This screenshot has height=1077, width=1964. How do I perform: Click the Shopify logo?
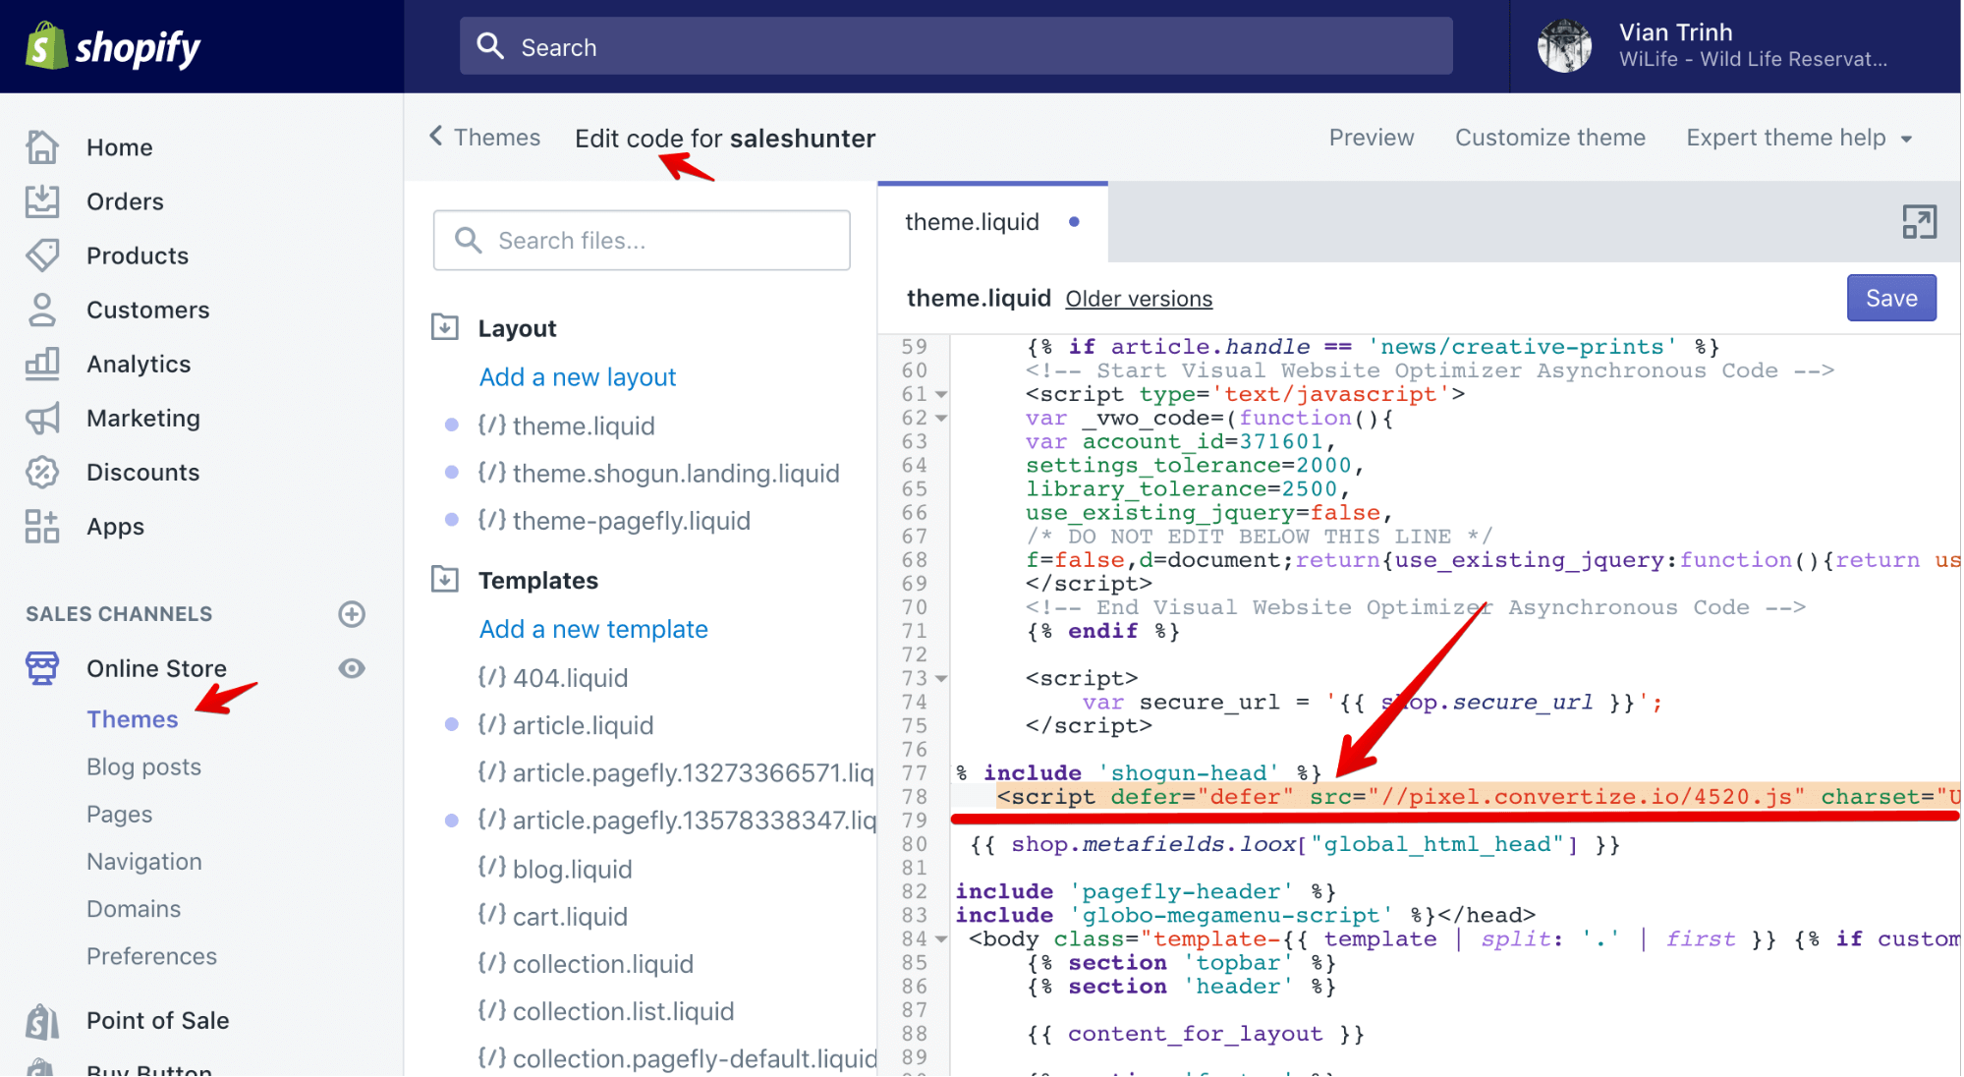pos(113,46)
